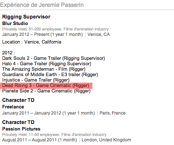Click the Venice, CA location text

click(x=99, y=34)
